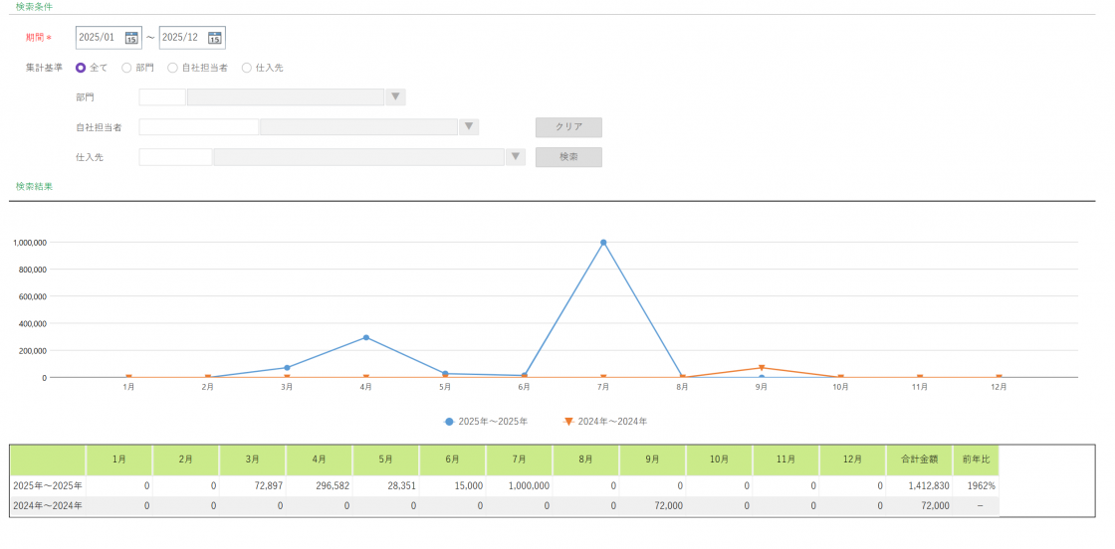This screenshot has width=1115, height=549.
Task: Open calendar picker for start period 2025/01
Action: point(131,38)
